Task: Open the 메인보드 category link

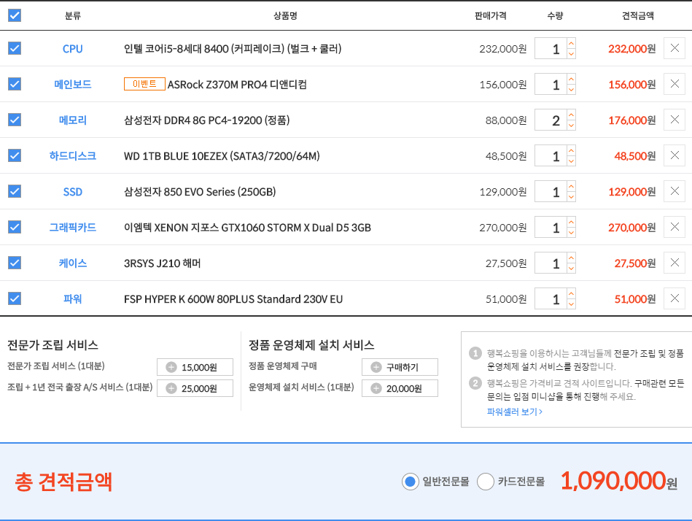Action: point(72,85)
